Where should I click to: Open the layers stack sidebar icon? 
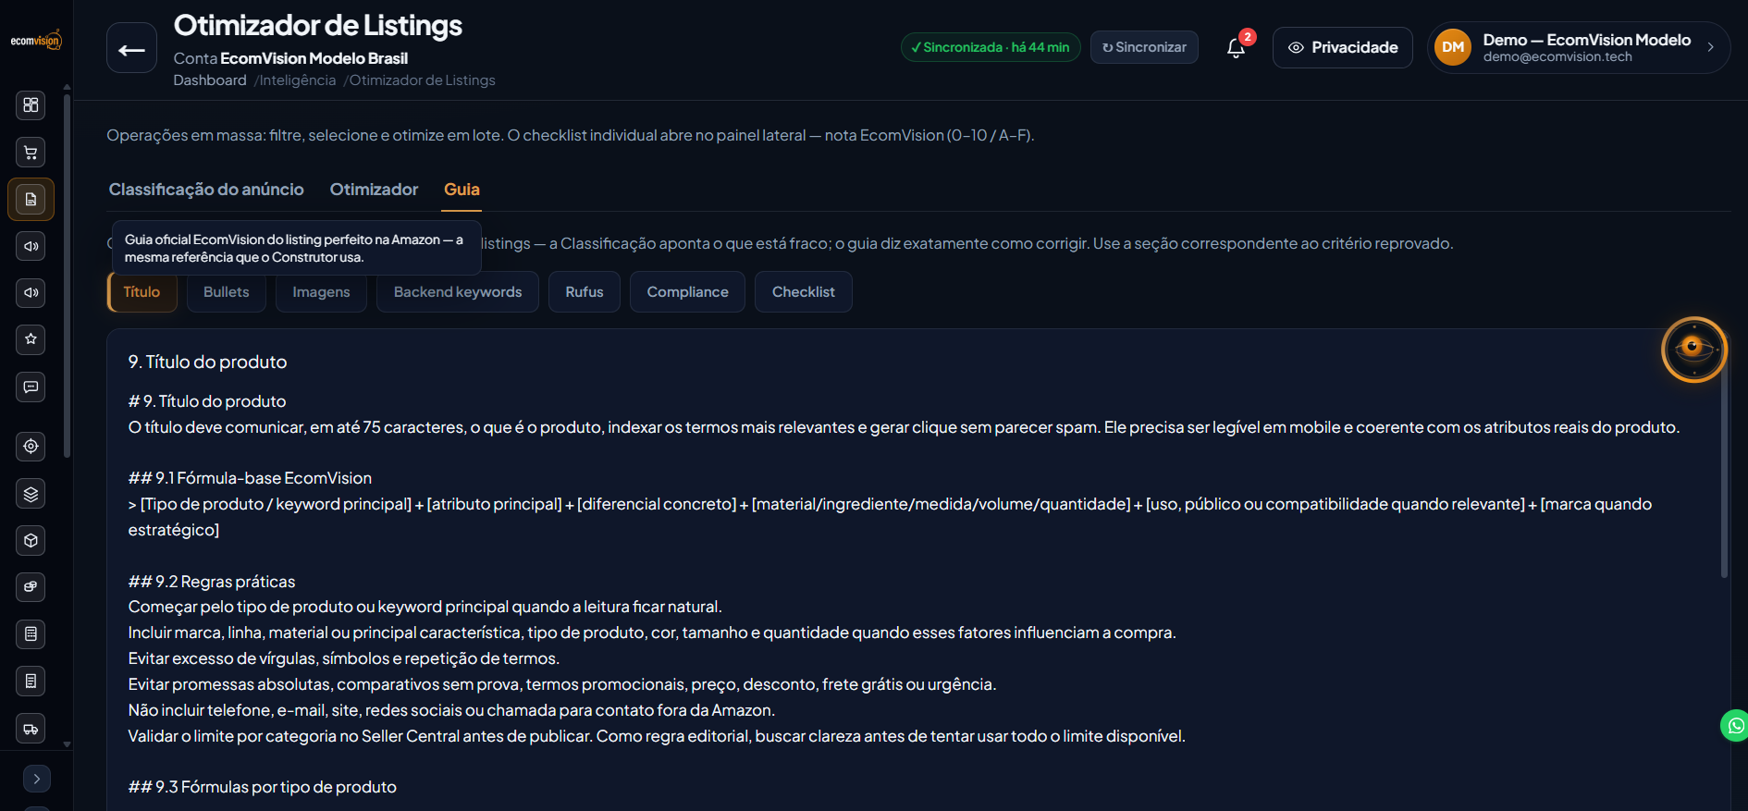tap(31, 494)
